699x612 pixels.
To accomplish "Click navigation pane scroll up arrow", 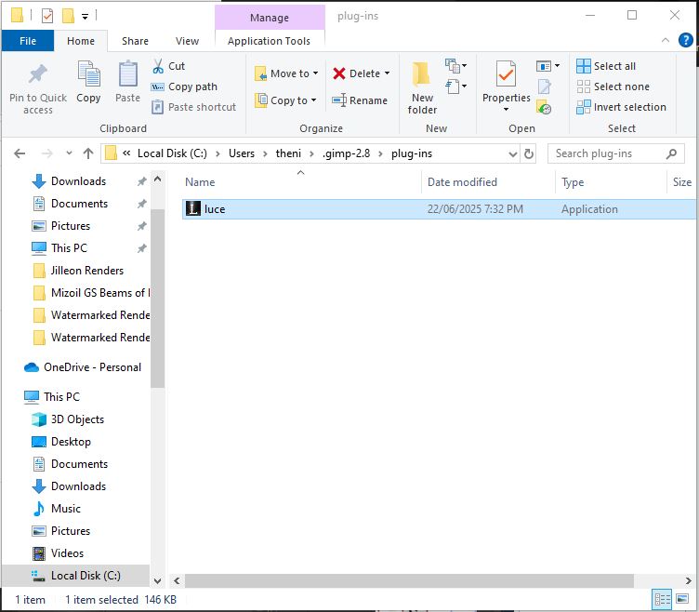I will 157,179.
